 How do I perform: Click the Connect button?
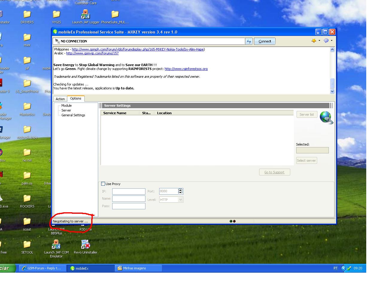(265, 41)
